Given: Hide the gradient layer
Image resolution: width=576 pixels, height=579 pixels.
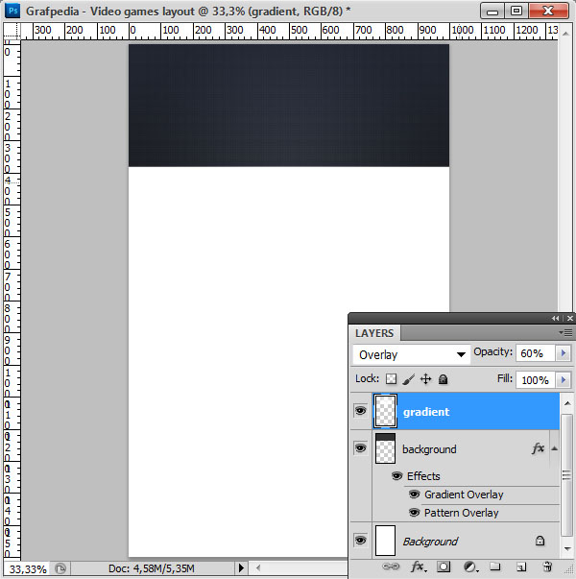Looking at the screenshot, I should (x=360, y=411).
